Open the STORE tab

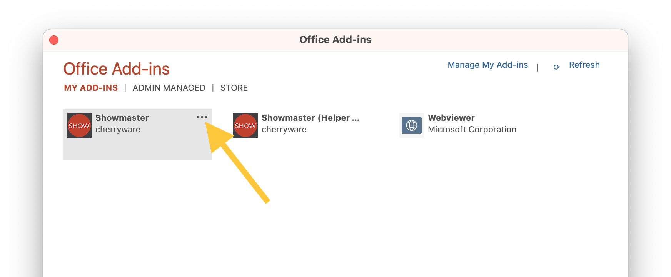click(234, 88)
